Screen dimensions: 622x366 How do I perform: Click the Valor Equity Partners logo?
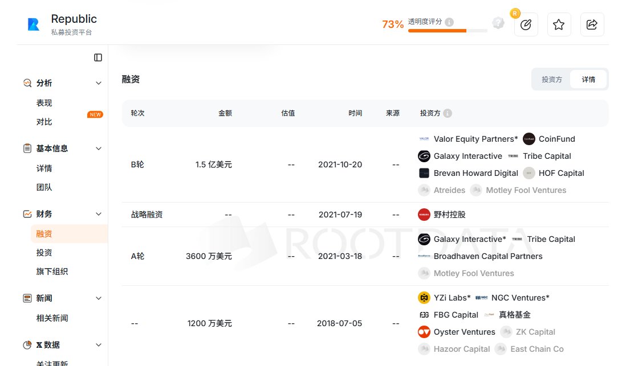coord(424,139)
